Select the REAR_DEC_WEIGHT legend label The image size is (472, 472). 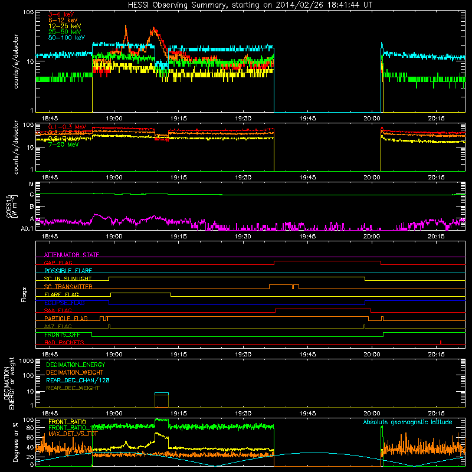pyautogui.click(x=73, y=388)
